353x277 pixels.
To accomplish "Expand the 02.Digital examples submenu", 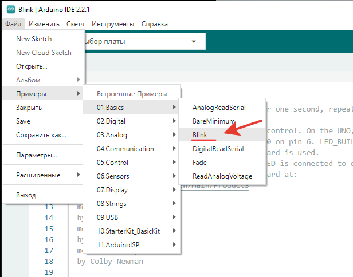I will 132,121.
